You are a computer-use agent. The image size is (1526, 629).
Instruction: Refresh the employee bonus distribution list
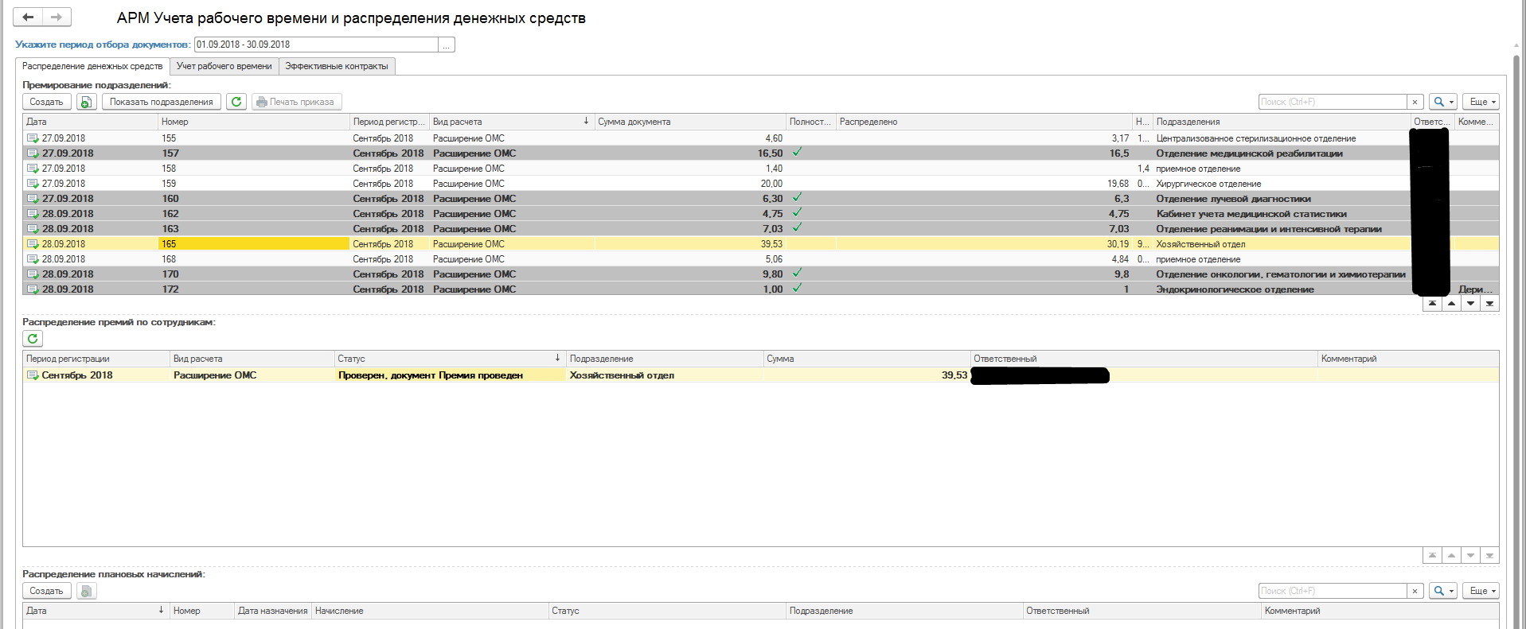point(33,339)
